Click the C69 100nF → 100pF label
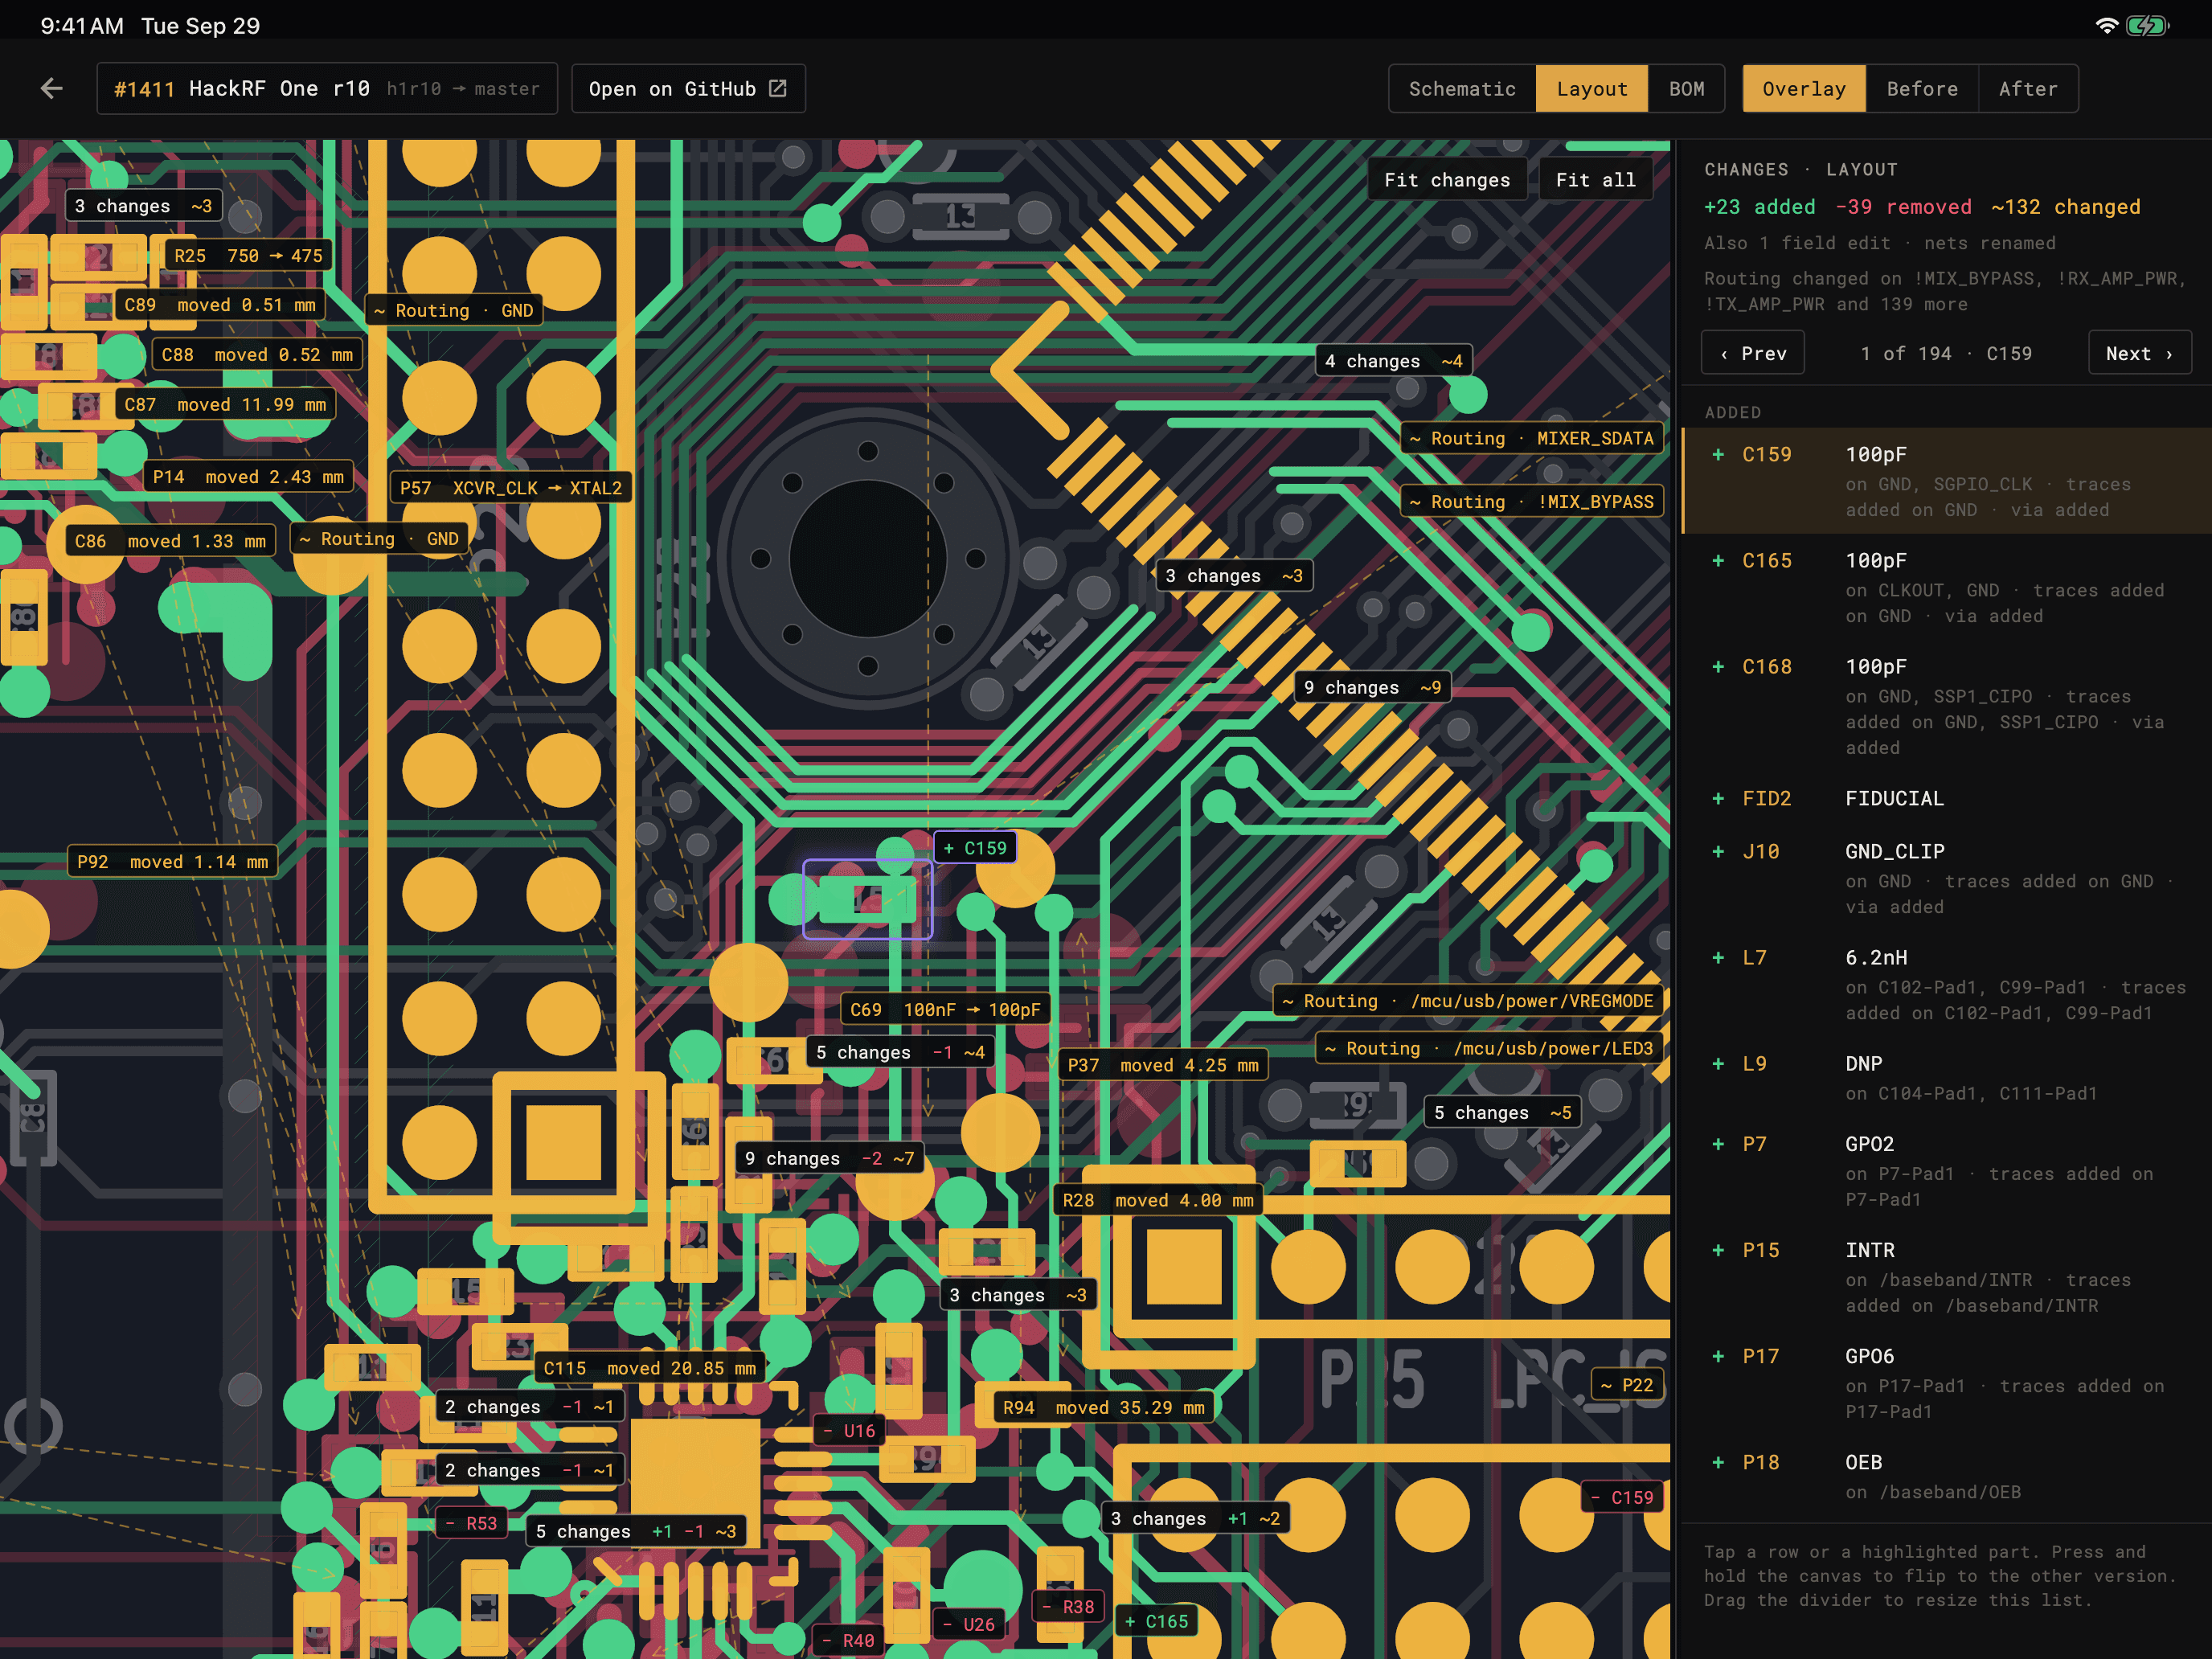 tap(945, 1010)
